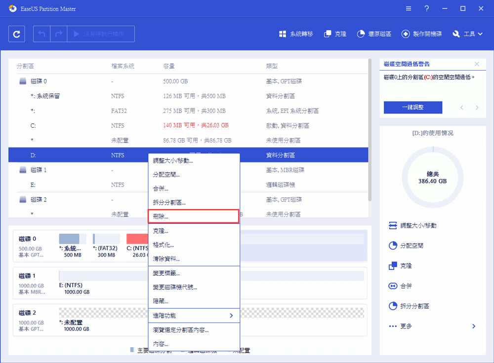Viewport: 494px width, 363px height.
Task: Select the FAT32 EFI partition row
Action: click(188, 110)
